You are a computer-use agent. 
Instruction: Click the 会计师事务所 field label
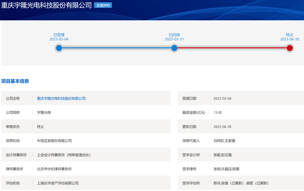(x=16, y=155)
